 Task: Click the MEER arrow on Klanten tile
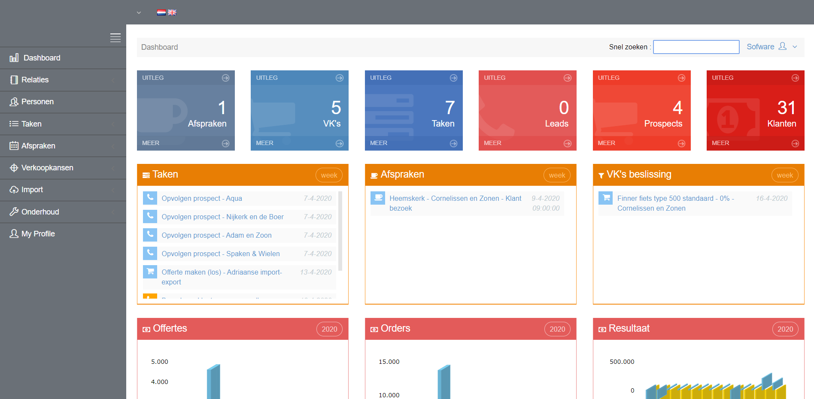[x=795, y=143]
